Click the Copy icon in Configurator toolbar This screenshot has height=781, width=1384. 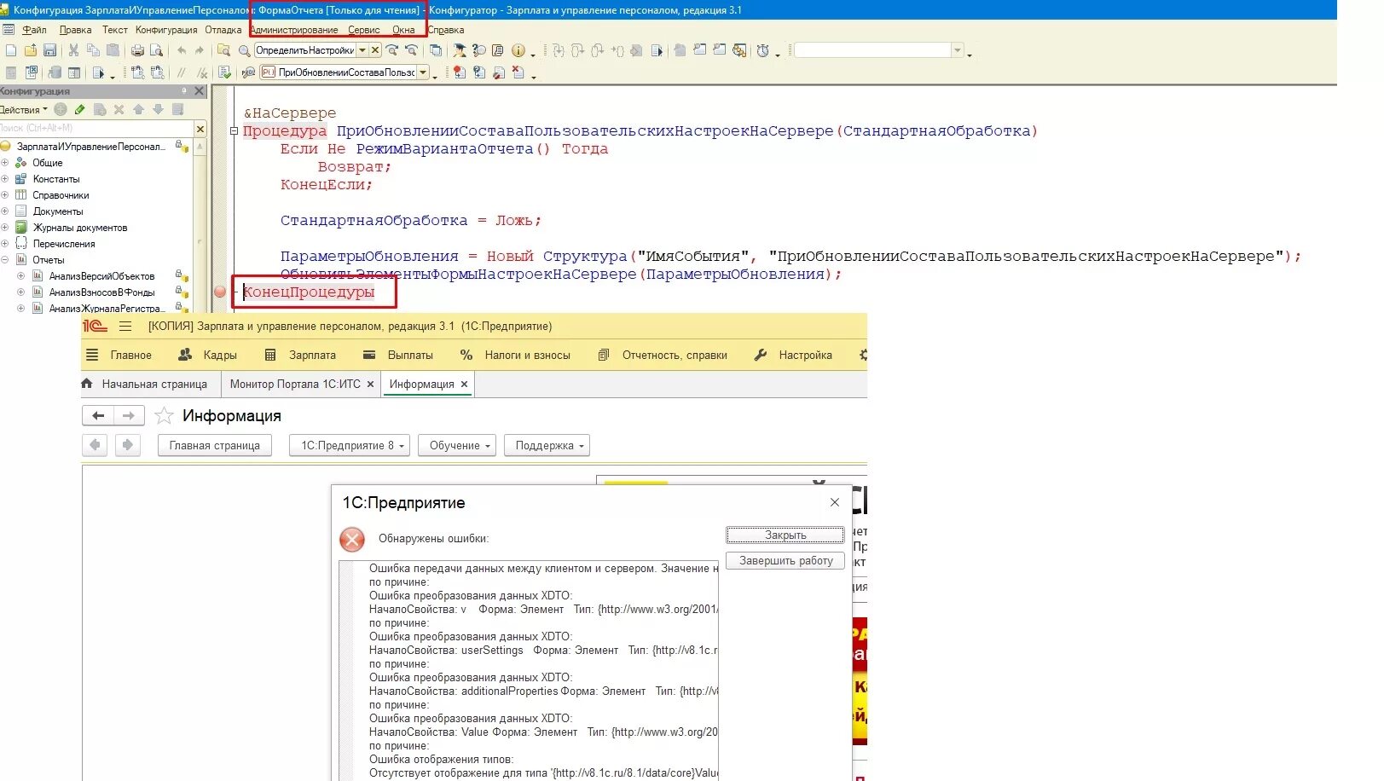(x=93, y=50)
